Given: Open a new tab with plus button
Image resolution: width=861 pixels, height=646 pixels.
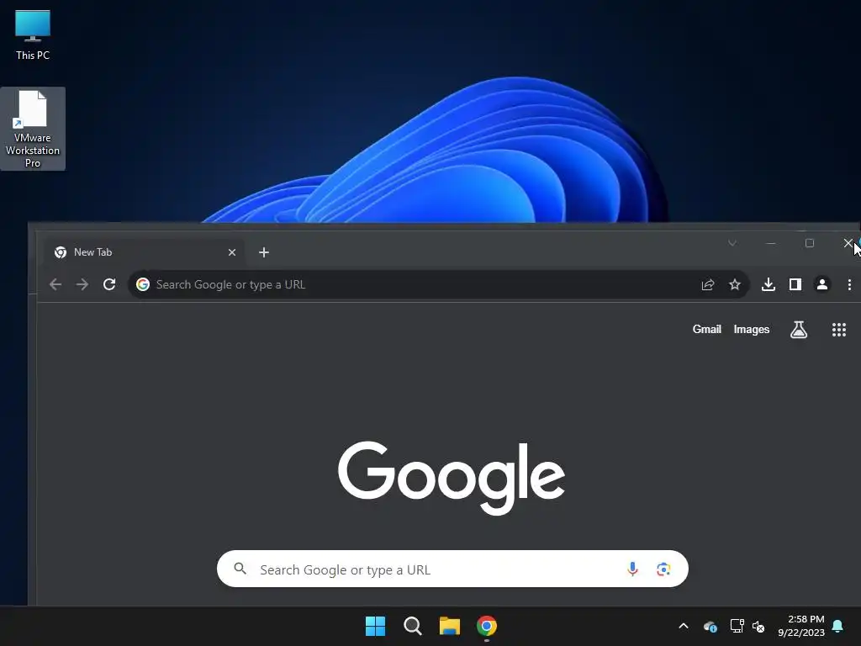Looking at the screenshot, I should pyautogui.click(x=263, y=252).
